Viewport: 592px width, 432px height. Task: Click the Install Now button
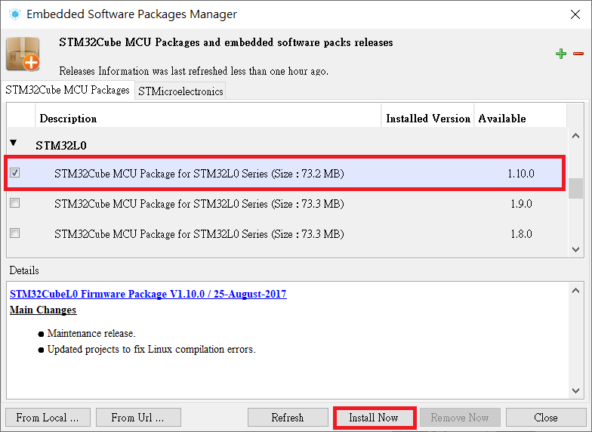click(x=374, y=417)
